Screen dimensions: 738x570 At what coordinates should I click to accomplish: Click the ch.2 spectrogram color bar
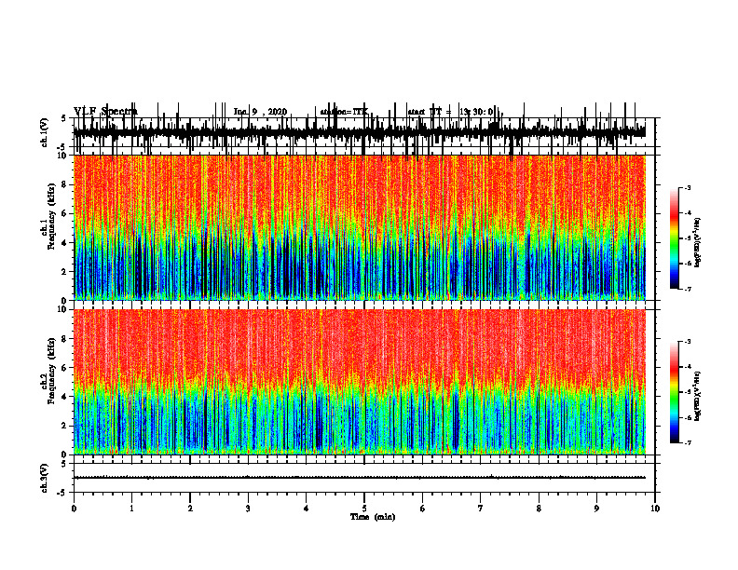(x=675, y=392)
